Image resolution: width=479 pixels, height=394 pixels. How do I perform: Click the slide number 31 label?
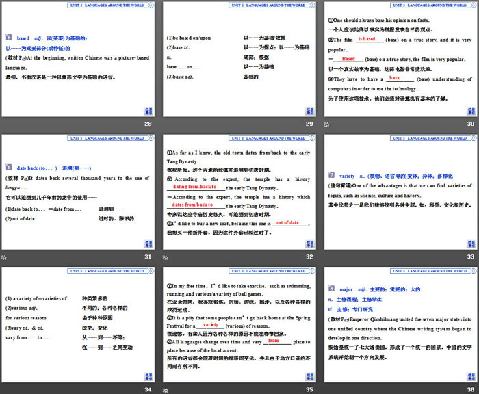coord(148,257)
